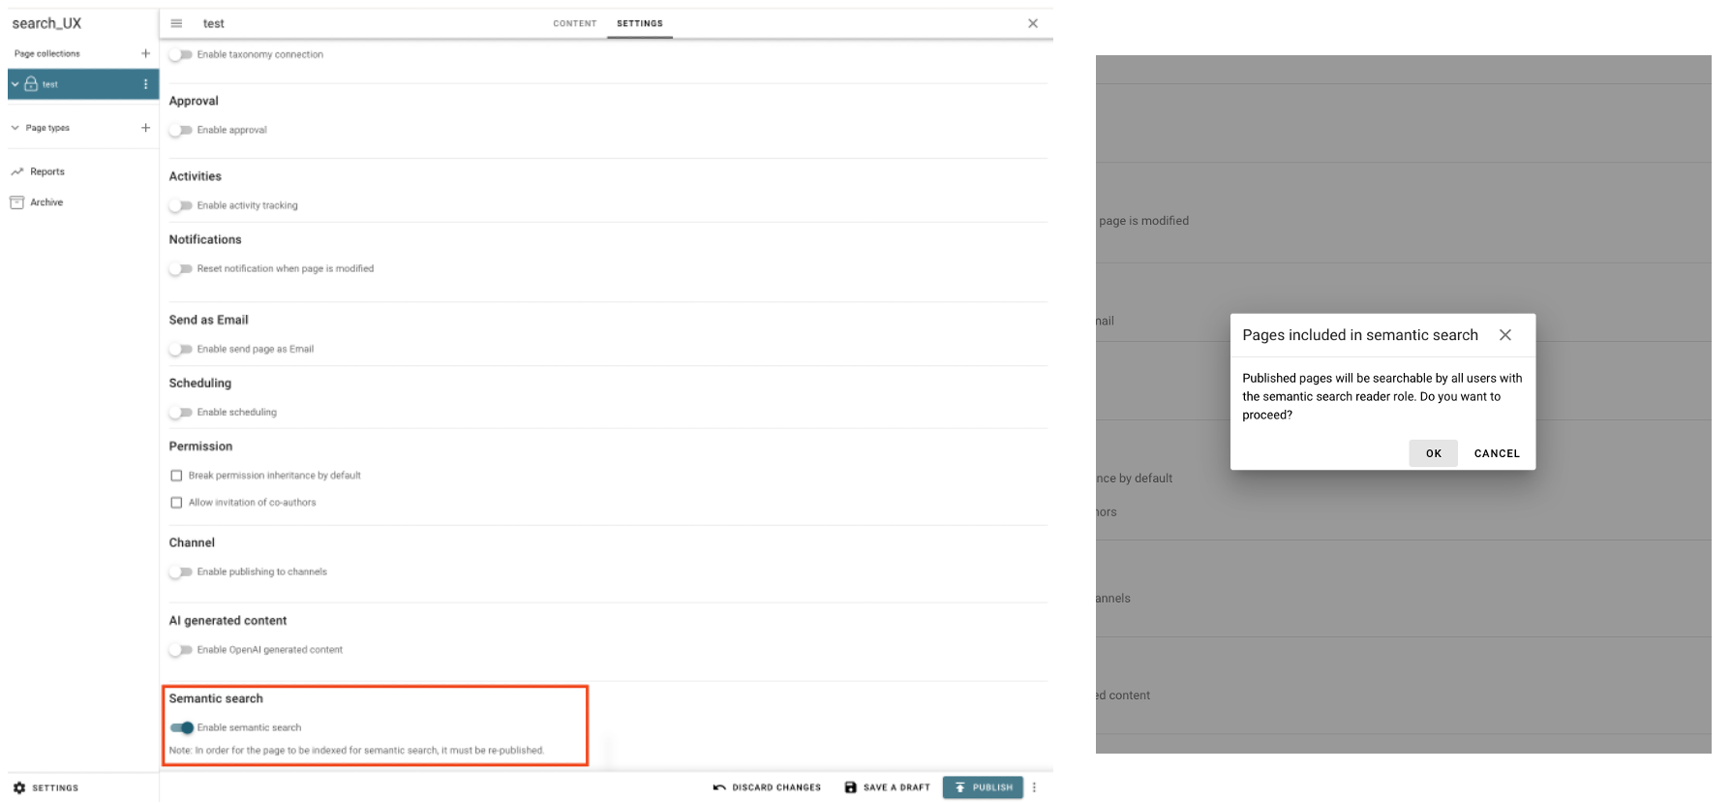
Task: Click the Channel heading
Action: [x=192, y=542]
